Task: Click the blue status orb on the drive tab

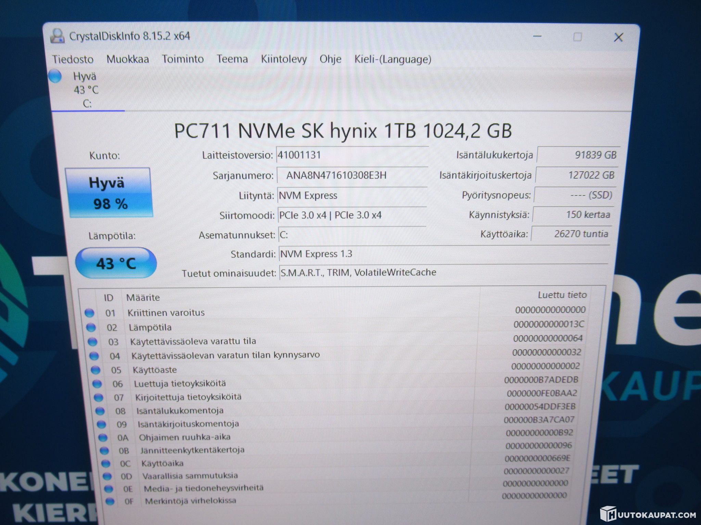Action: tap(55, 76)
